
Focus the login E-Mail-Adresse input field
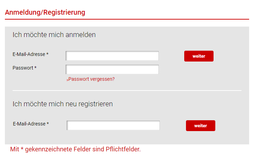click(x=112, y=56)
